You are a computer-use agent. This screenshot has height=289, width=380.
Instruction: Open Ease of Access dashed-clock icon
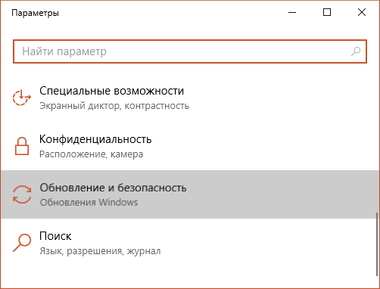pos(22,98)
